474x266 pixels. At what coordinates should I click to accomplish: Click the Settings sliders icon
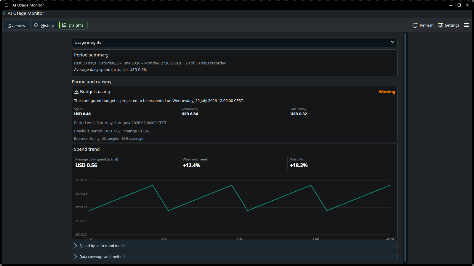[441, 25]
